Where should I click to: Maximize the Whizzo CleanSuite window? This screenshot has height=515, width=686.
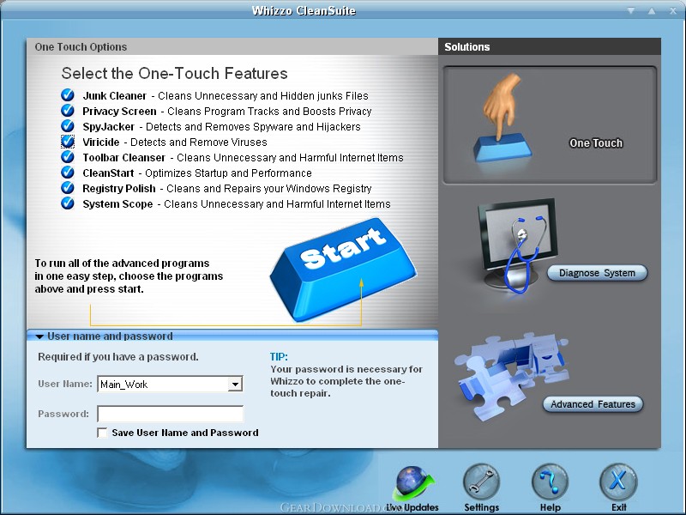click(652, 10)
